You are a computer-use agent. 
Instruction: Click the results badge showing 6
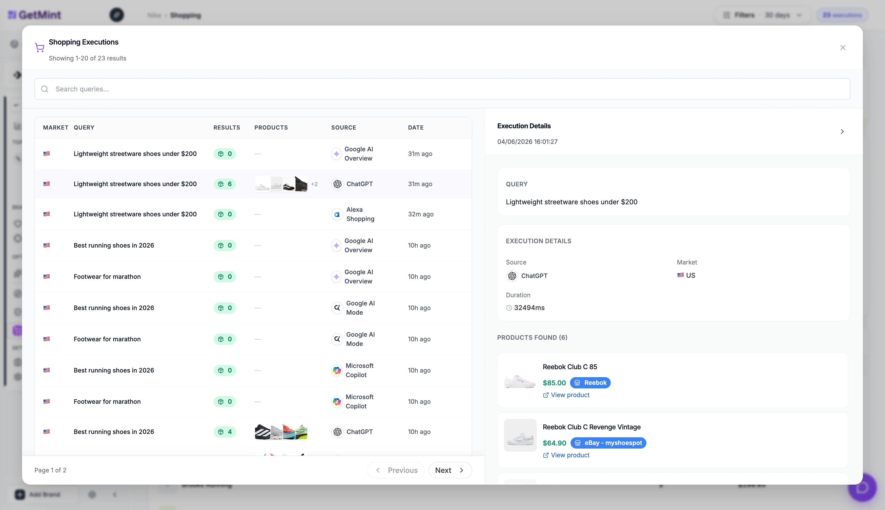tap(225, 184)
